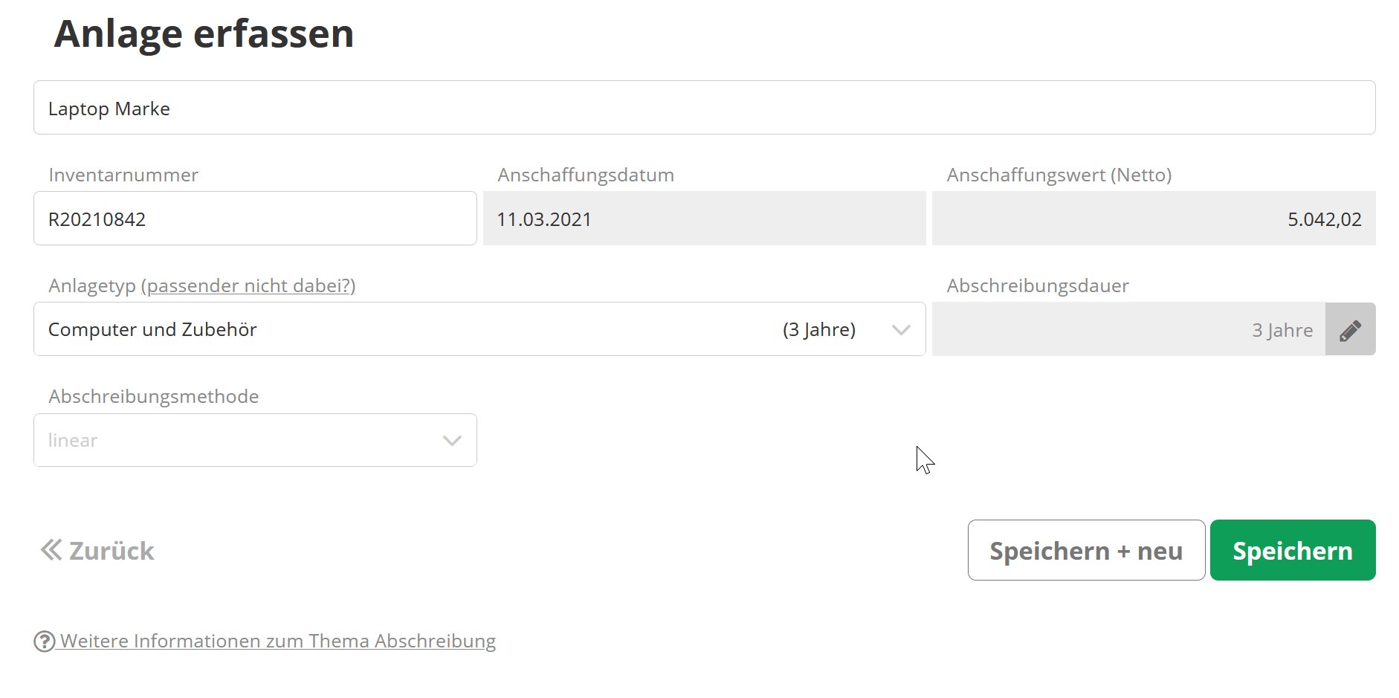Expand the Anlagetyp dropdown arrow
The height and width of the screenshot is (698, 1399).
click(x=901, y=329)
